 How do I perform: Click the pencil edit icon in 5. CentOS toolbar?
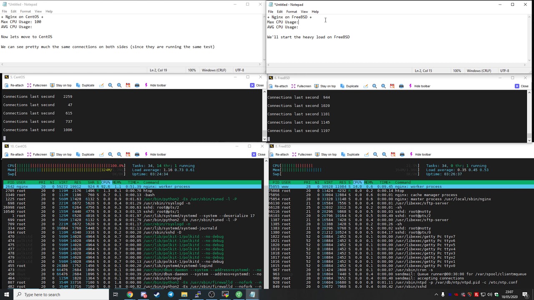click(x=101, y=85)
